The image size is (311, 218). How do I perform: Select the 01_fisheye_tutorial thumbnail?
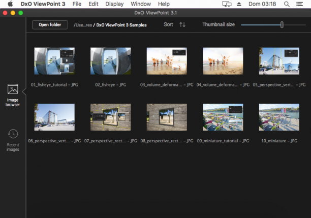[x=54, y=61]
